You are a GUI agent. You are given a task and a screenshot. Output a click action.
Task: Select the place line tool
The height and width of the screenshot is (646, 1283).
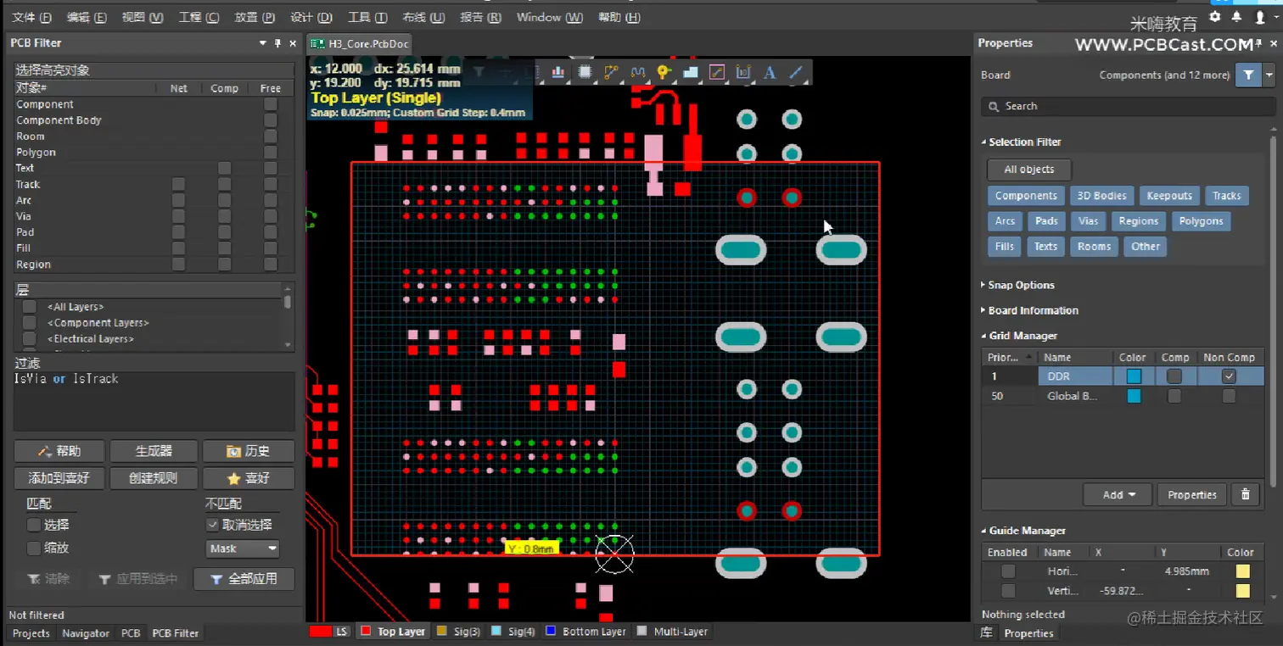pyautogui.click(x=796, y=73)
